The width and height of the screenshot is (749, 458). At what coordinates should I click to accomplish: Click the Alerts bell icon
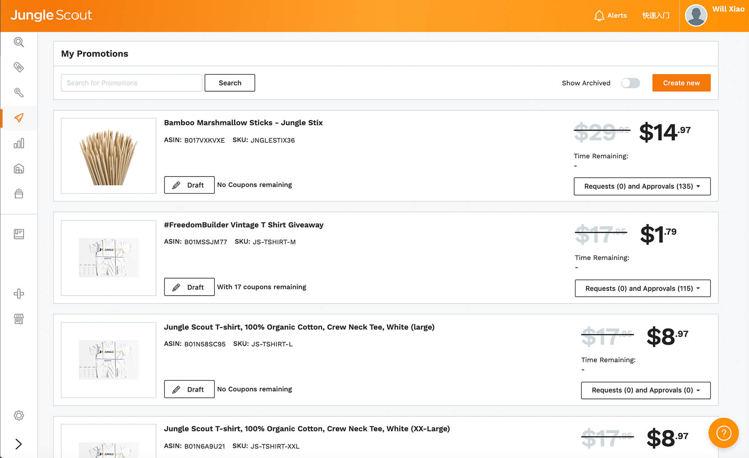point(599,15)
